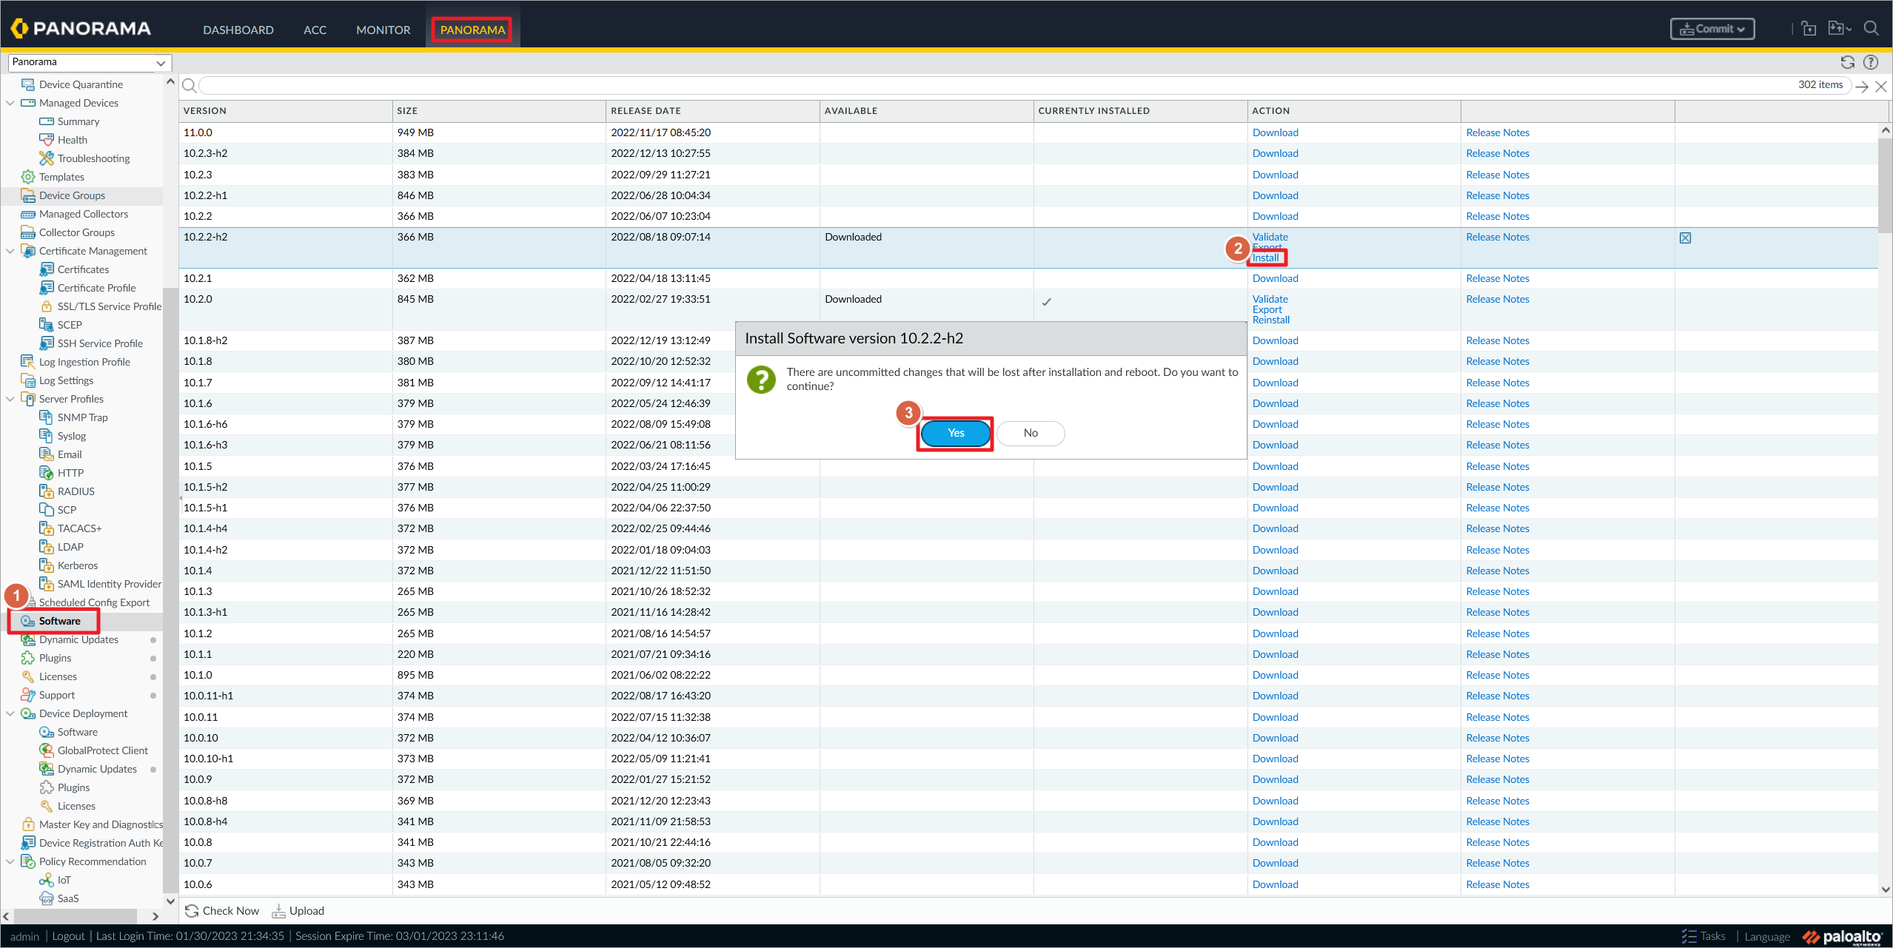1893x948 pixels.
Task: Collapse the Certificate Management tree node
Action: (10, 251)
